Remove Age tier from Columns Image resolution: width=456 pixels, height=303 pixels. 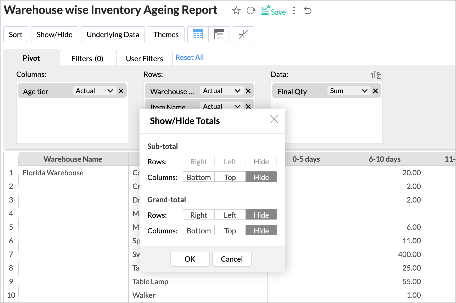coord(121,91)
